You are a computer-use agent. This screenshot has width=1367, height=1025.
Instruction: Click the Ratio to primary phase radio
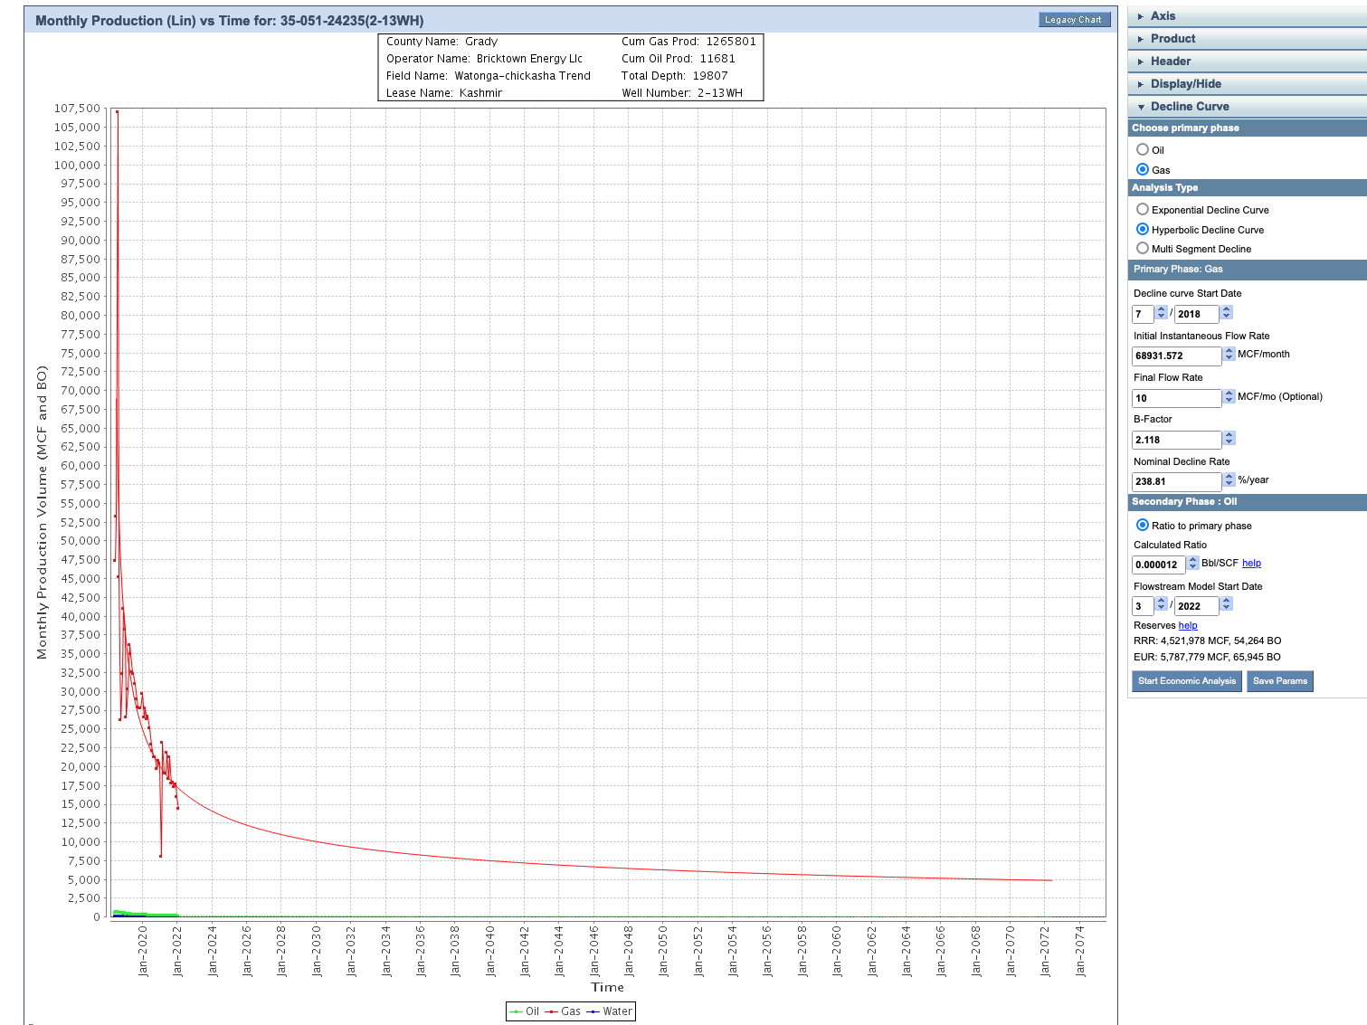point(1143,526)
